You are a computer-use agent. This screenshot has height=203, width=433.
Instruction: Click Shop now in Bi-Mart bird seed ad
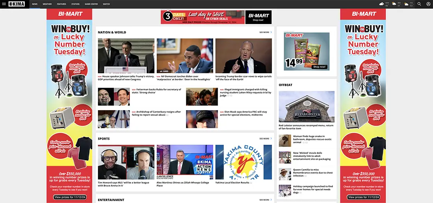click(x=320, y=67)
